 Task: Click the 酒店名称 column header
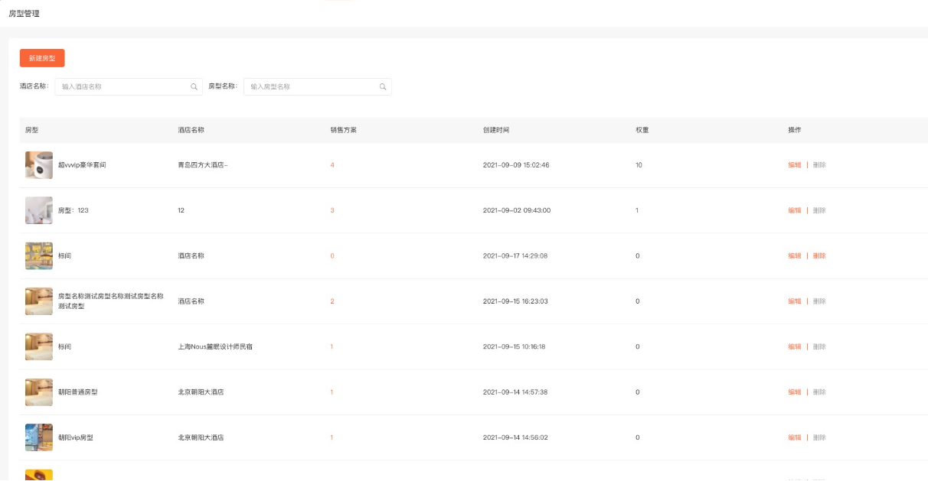click(x=191, y=130)
